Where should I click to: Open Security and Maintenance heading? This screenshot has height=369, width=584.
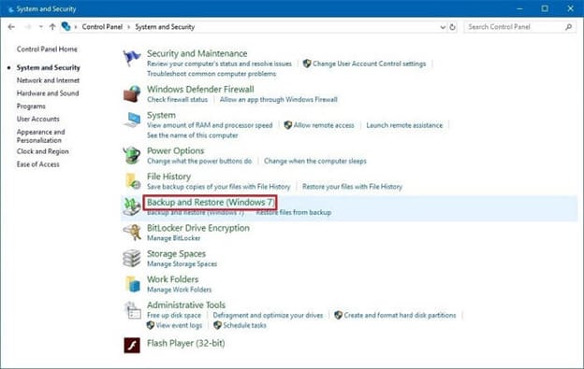(x=197, y=53)
